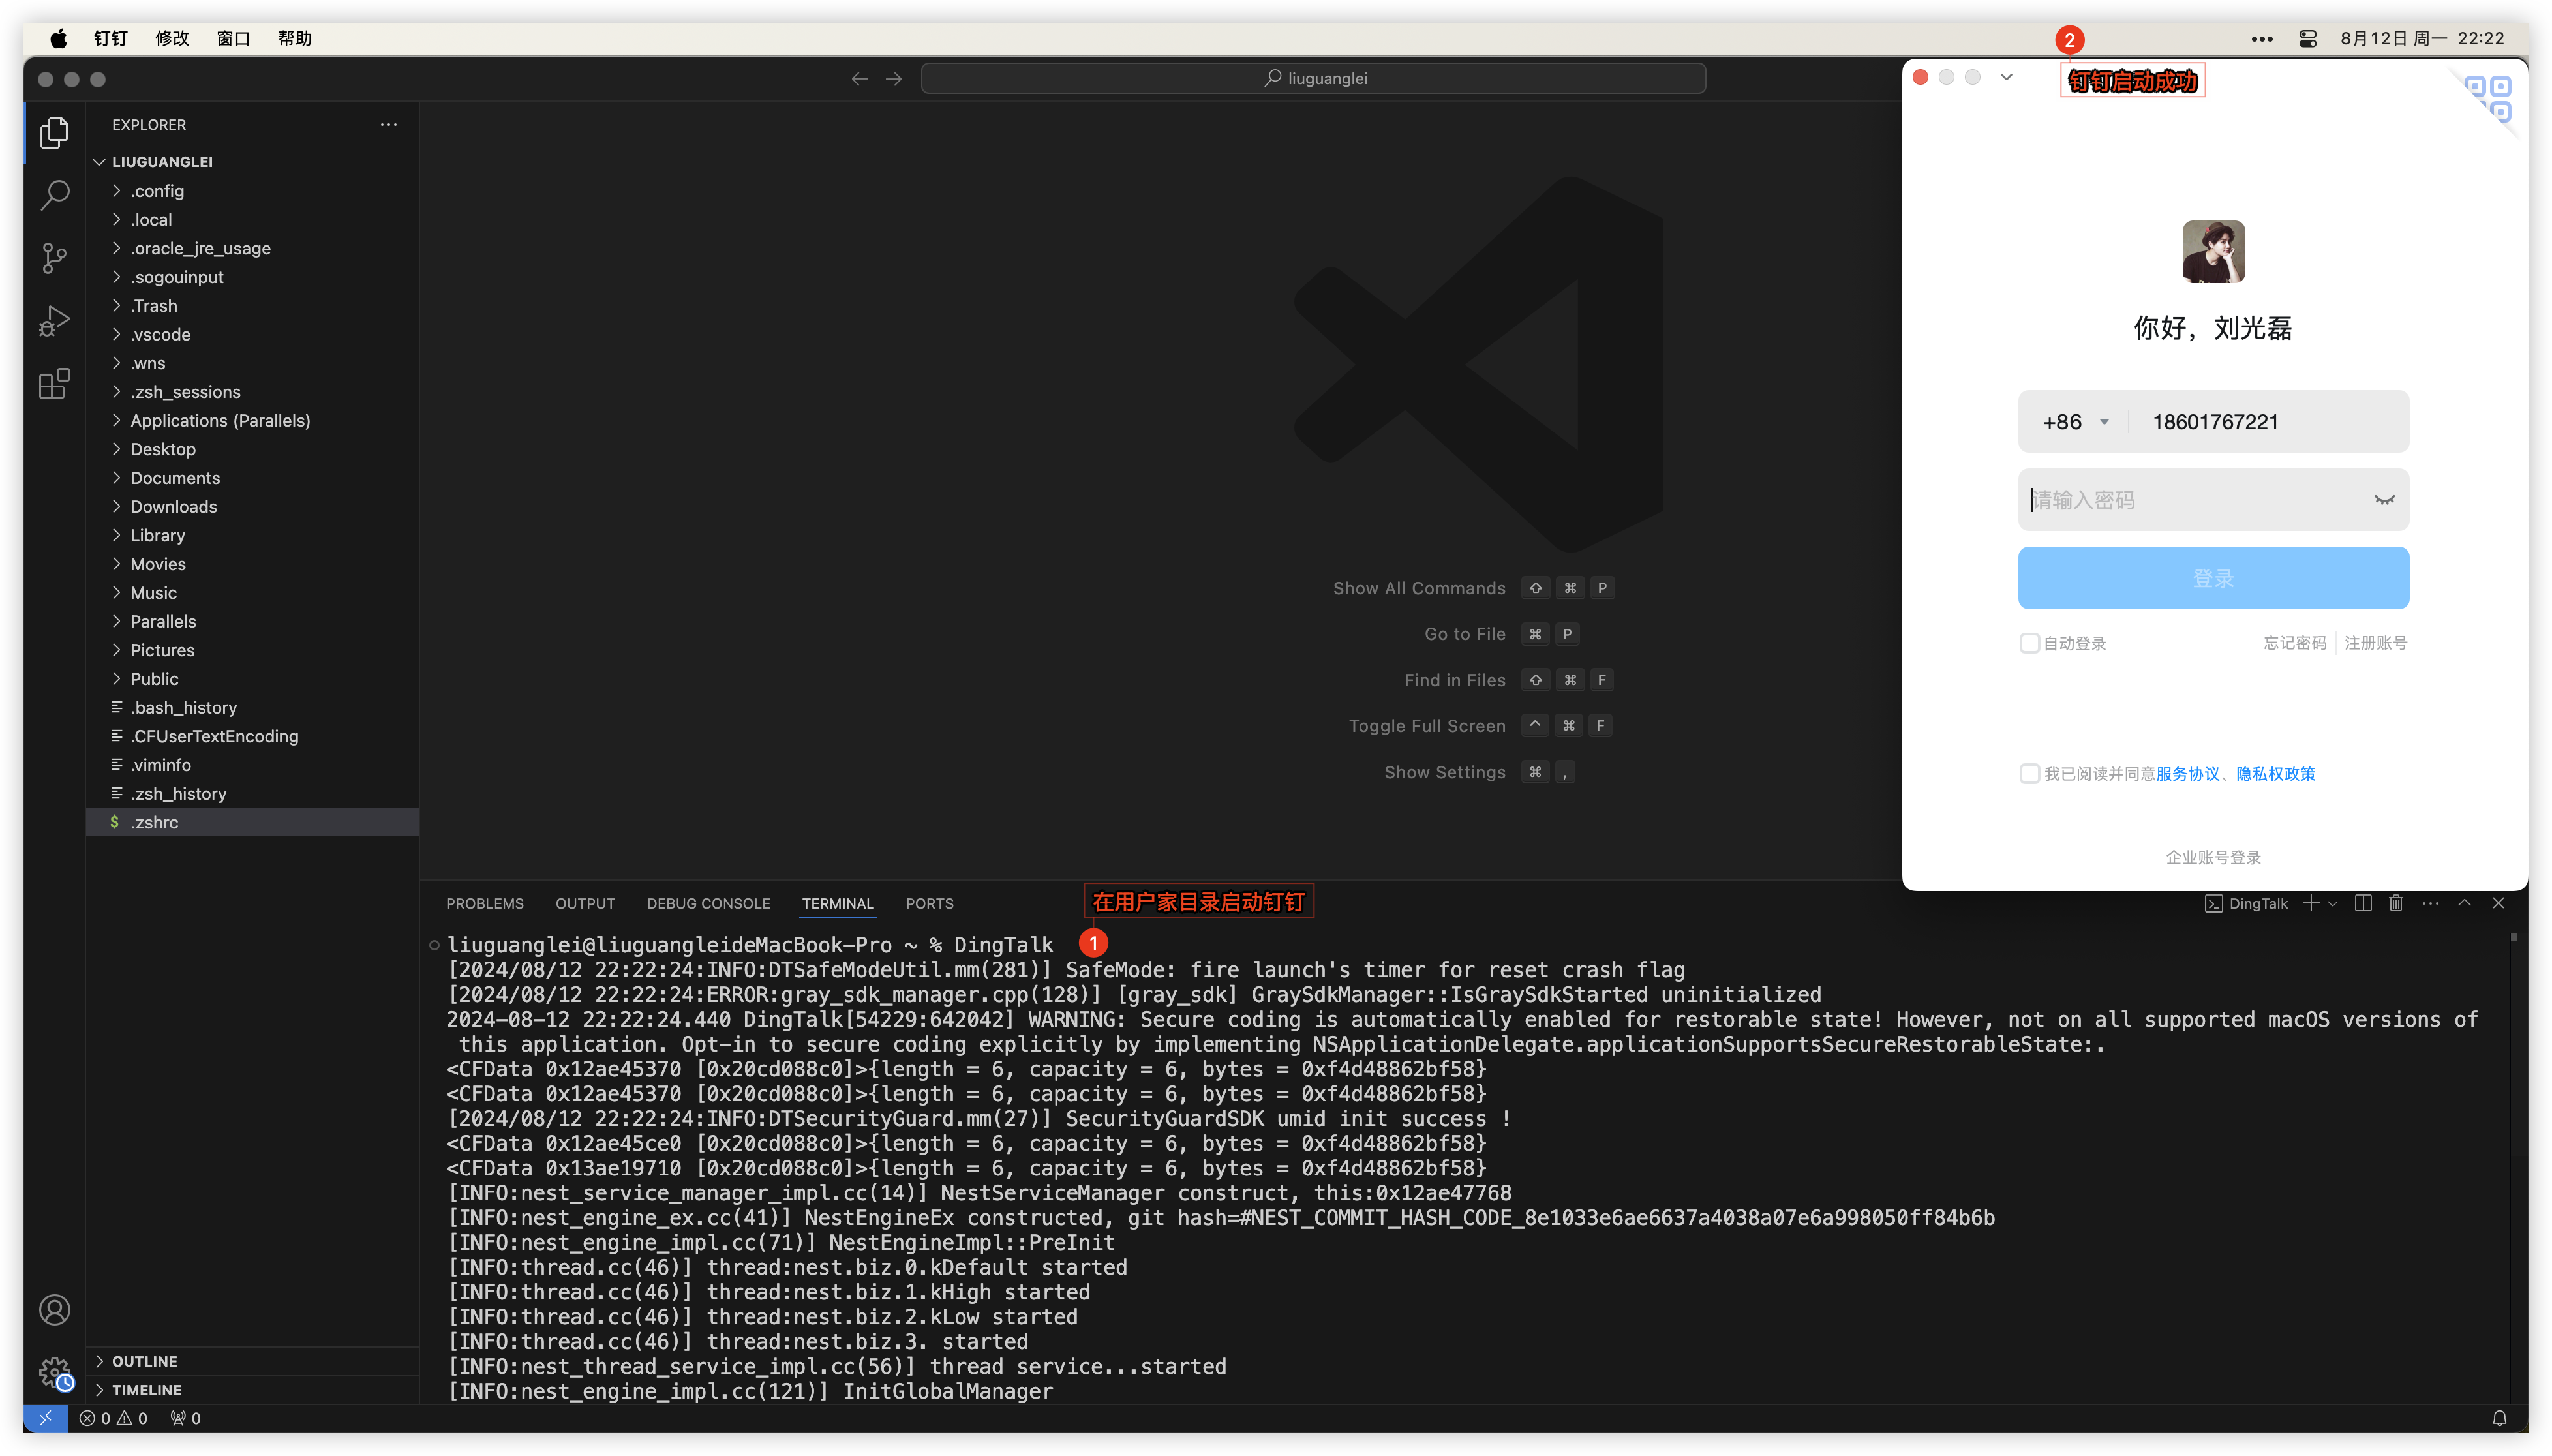Open the Search view in activity bar

click(x=54, y=195)
